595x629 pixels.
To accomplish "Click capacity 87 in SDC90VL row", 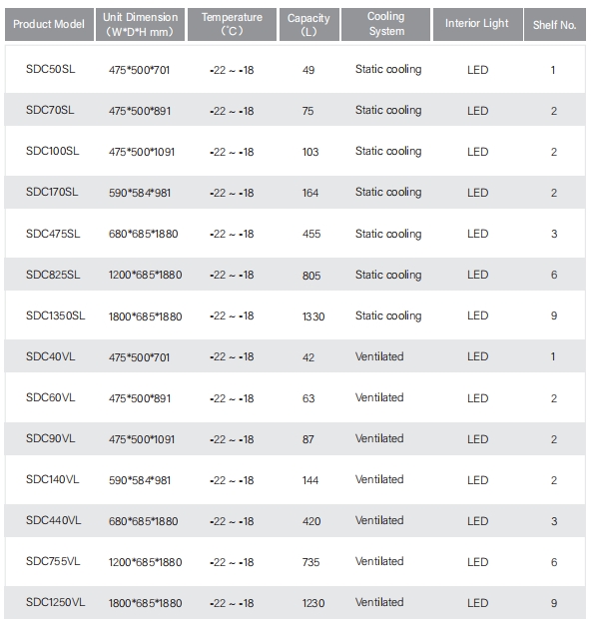I will click(x=308, y=439).
